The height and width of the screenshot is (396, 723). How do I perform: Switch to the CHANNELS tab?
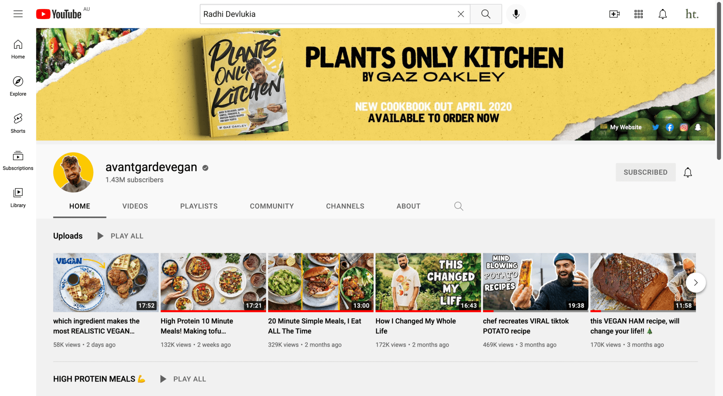(345, 206)
